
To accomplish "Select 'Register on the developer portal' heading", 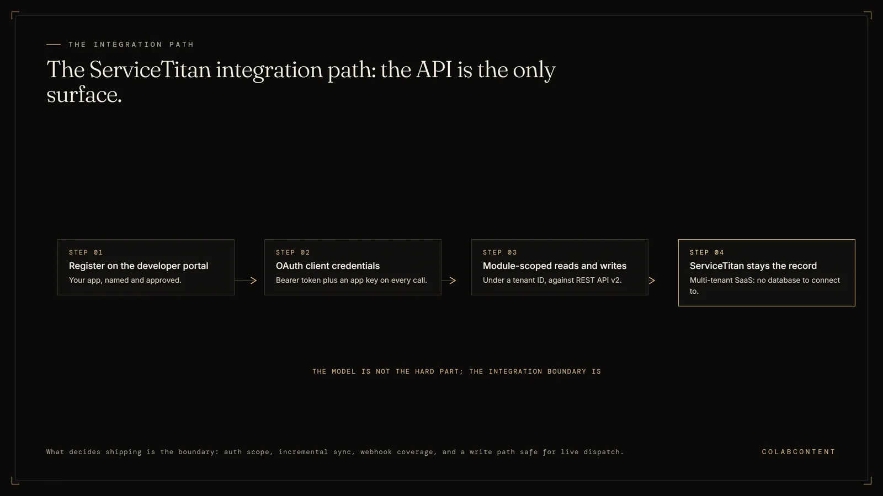I will 139,266.
